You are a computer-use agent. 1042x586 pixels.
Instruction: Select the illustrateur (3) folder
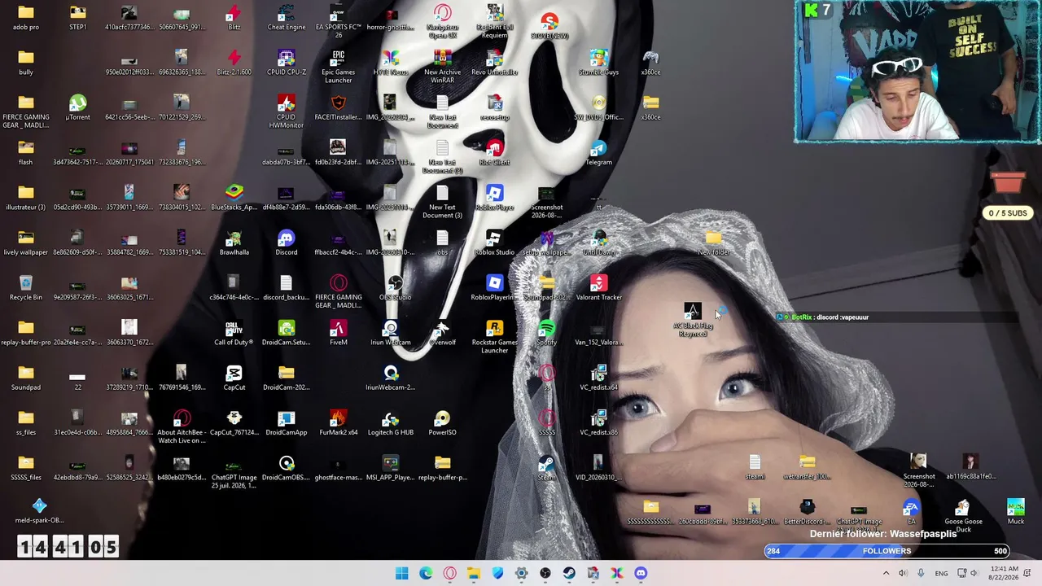26,198
